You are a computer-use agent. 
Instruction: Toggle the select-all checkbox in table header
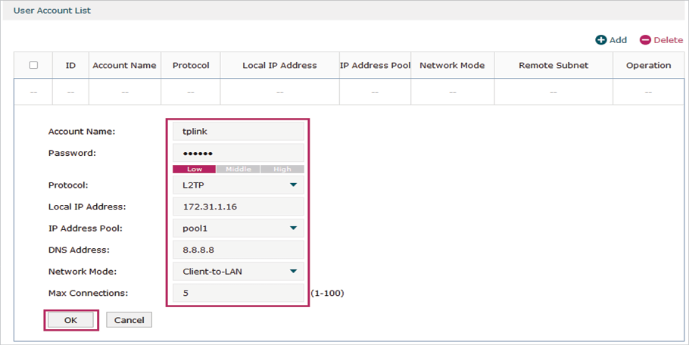[33, 65]
